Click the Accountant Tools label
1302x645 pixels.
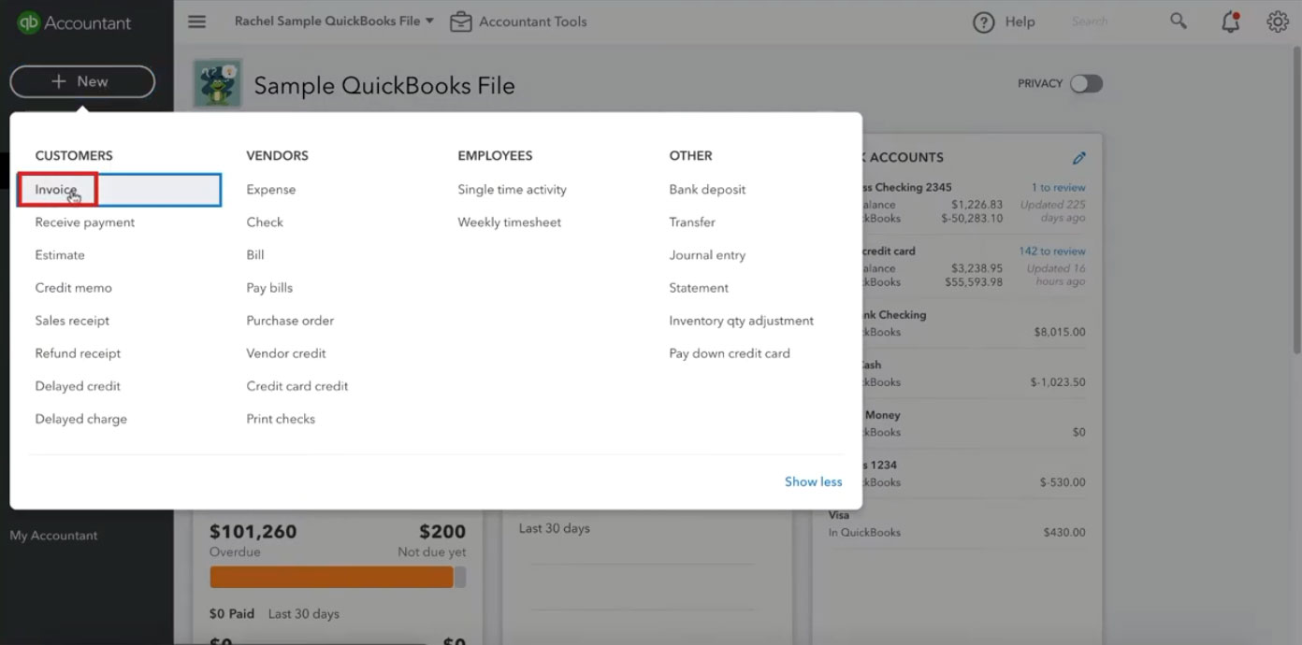coord(533,21)
